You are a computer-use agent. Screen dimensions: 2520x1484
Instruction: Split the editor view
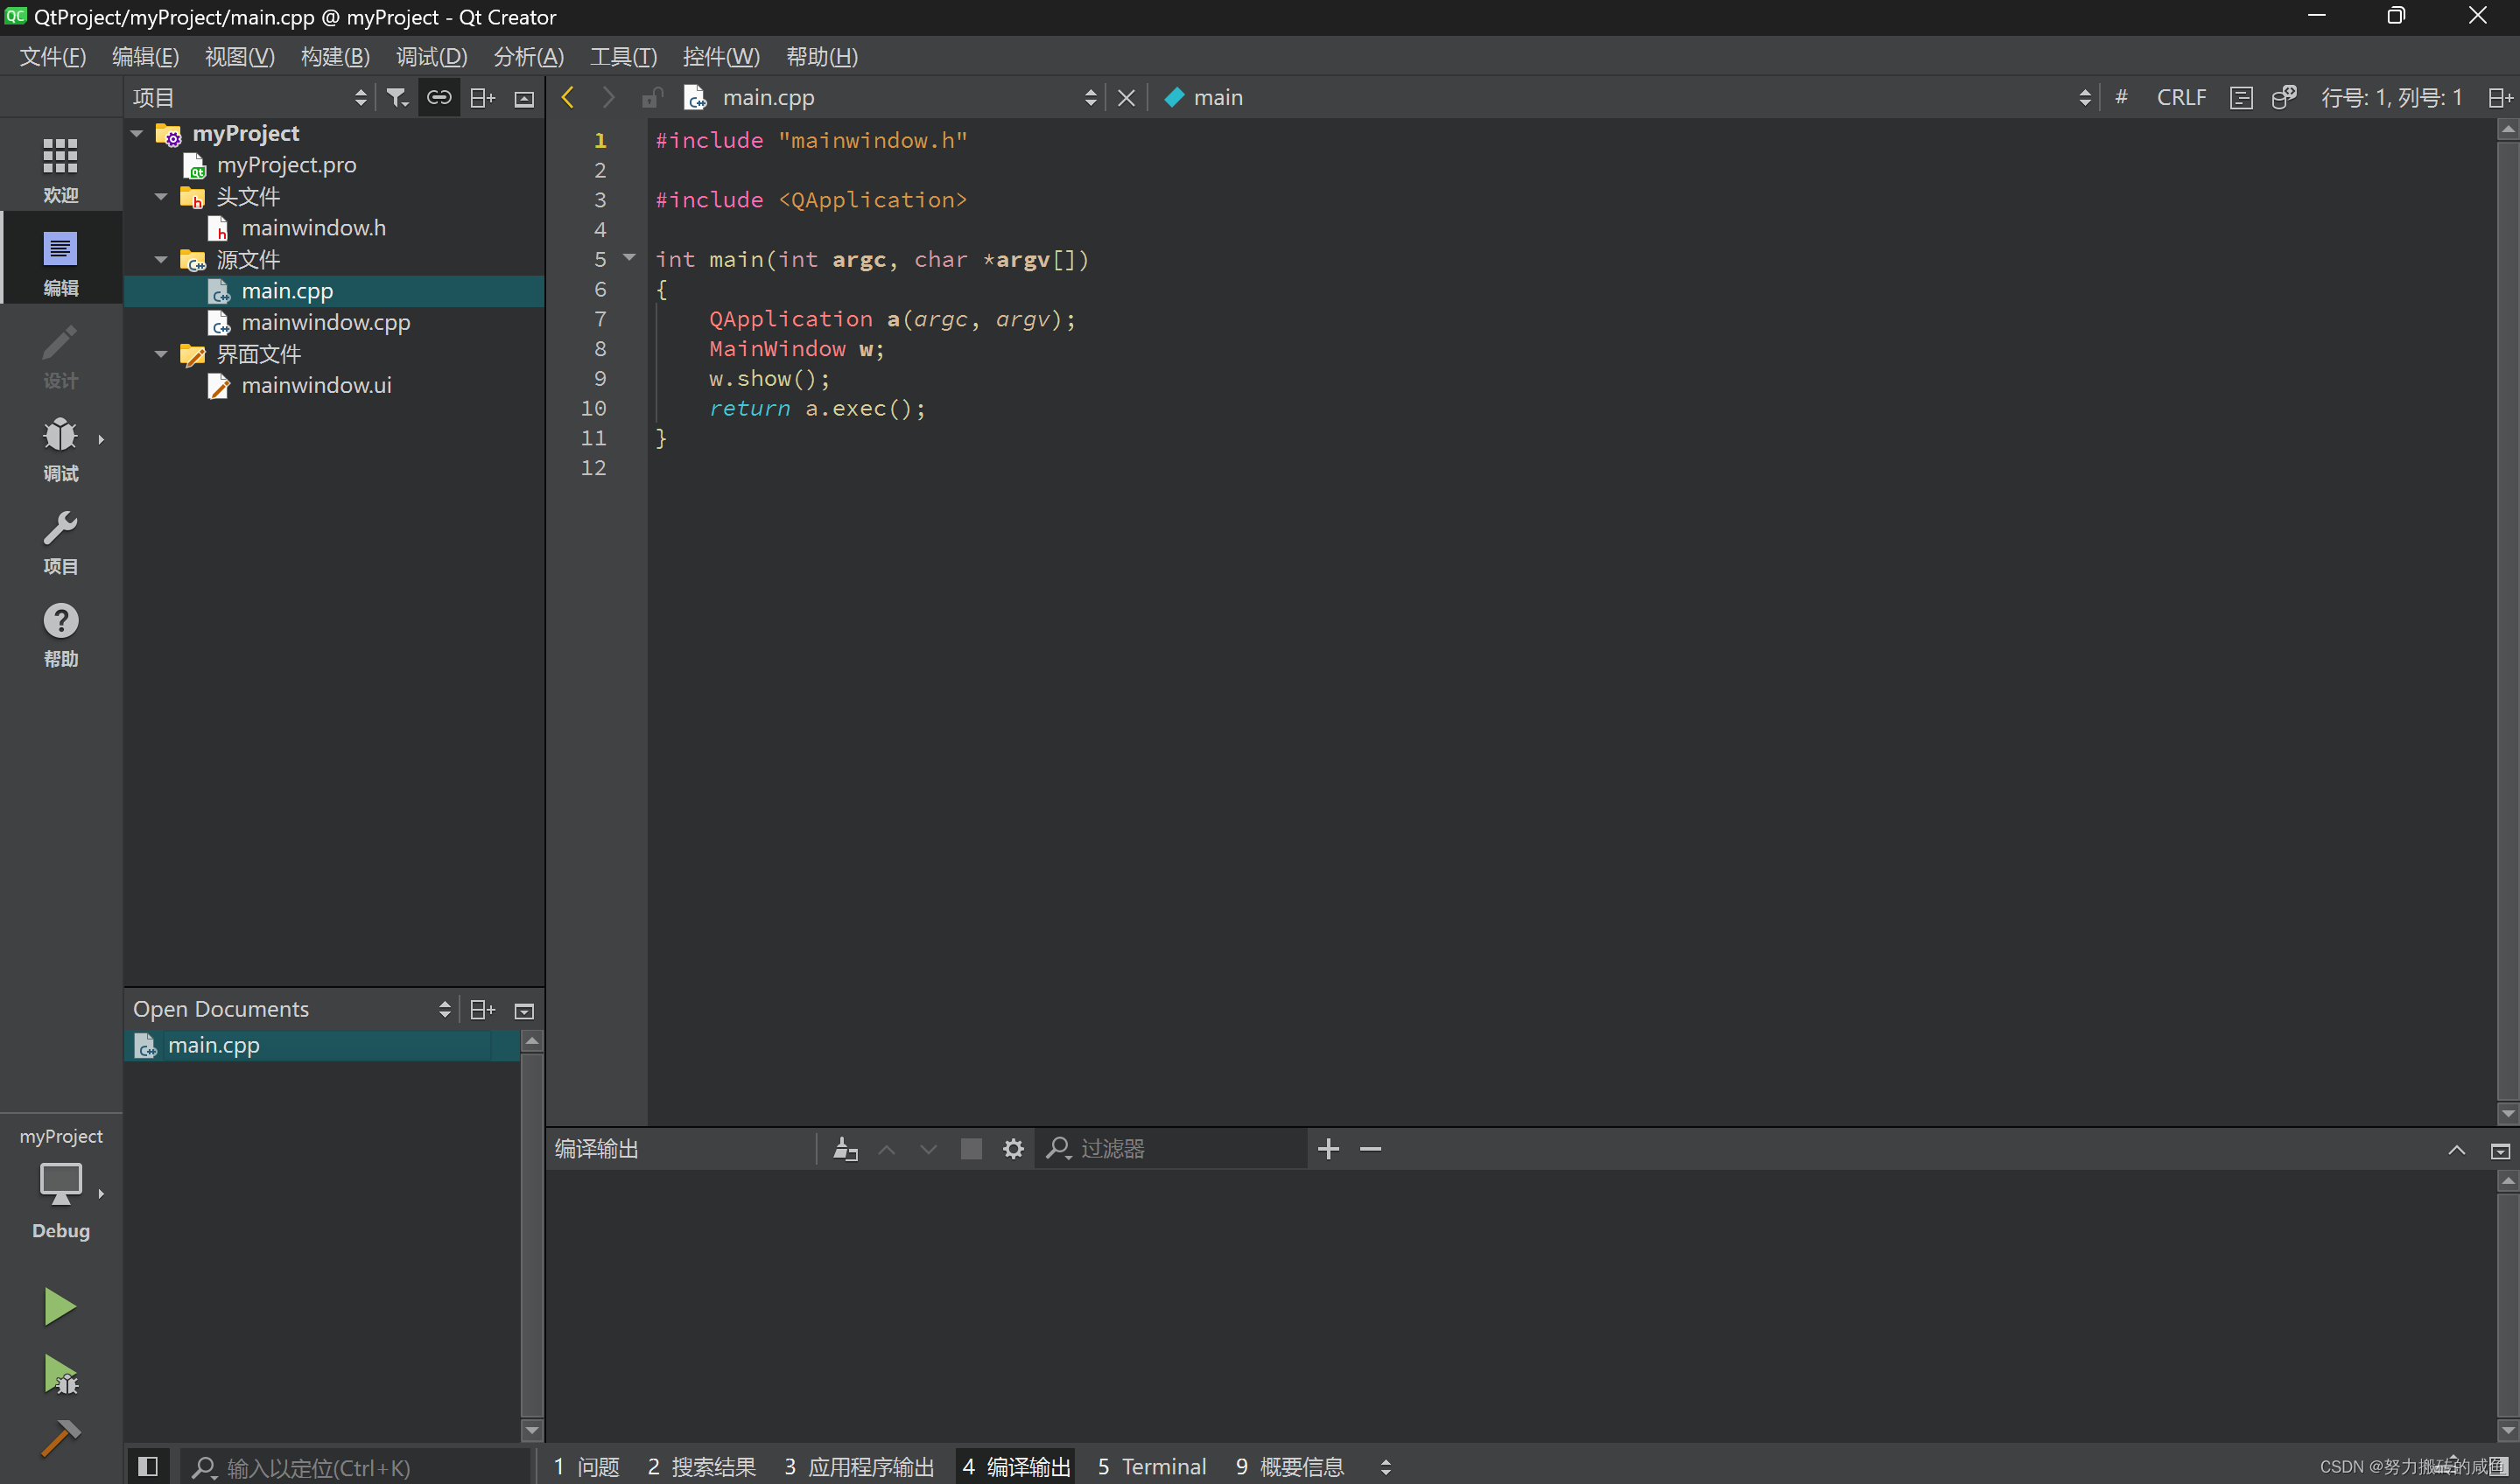pos(2499,97)
